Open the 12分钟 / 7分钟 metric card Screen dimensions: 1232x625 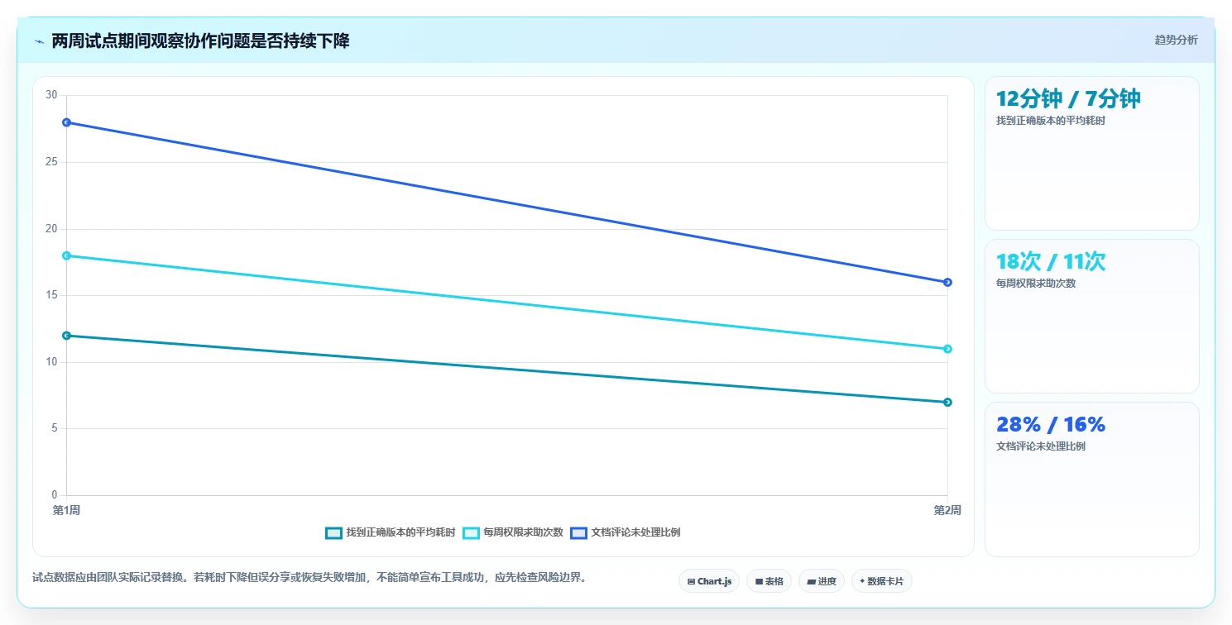tap(1091, 153)
